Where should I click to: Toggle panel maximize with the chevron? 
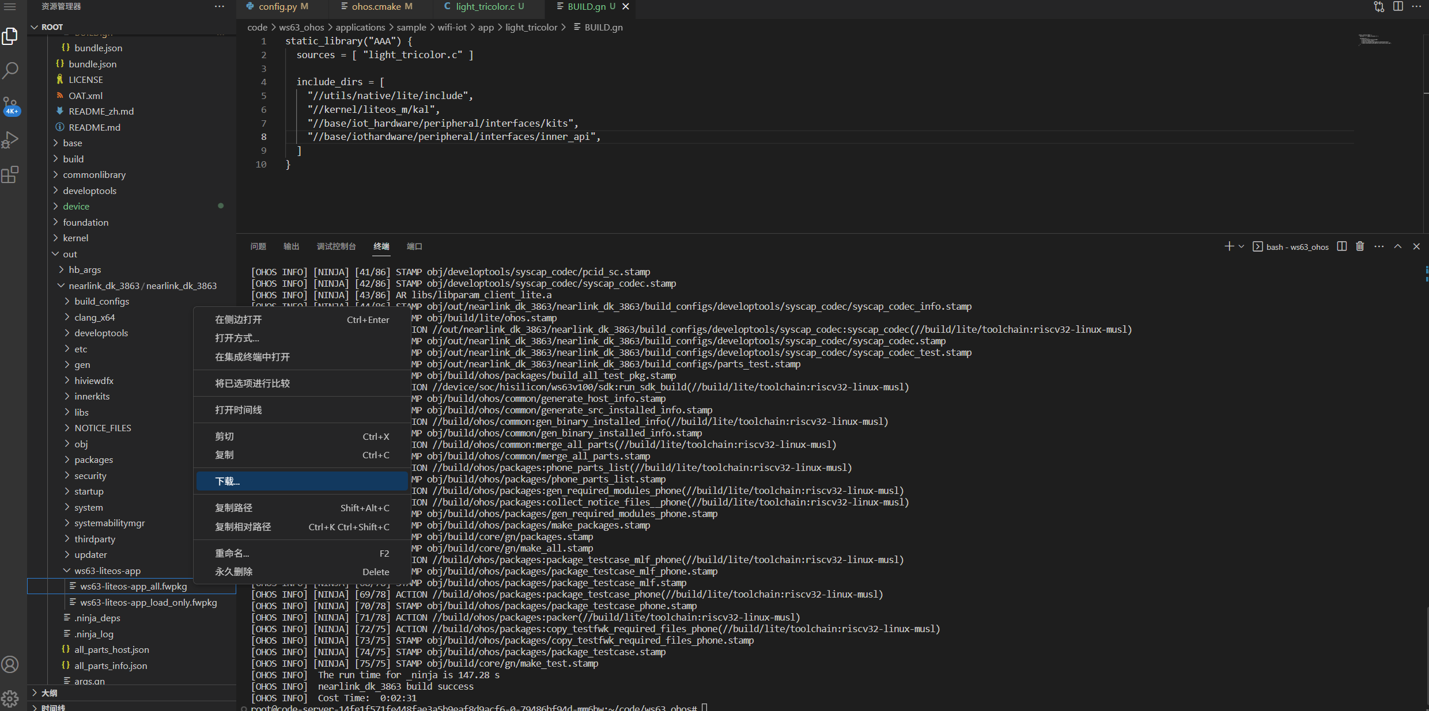(x=1398, y=246)
